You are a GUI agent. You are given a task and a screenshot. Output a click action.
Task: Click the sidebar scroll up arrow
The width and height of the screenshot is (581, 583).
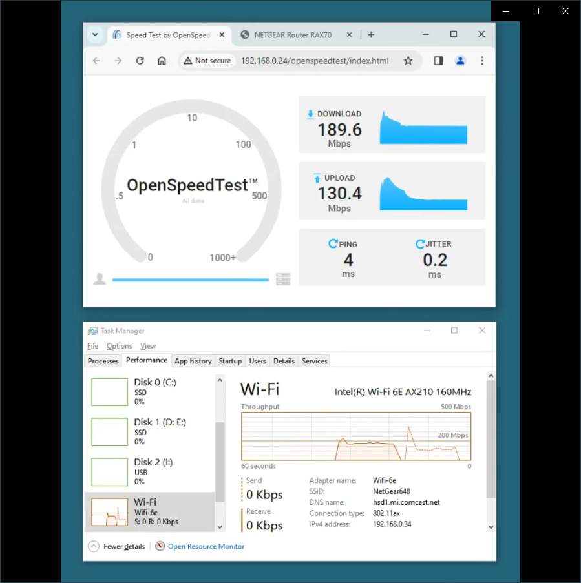click(x=220, y=380)
